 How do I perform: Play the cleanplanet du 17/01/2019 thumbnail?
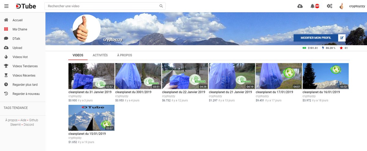tap(279, 76)
